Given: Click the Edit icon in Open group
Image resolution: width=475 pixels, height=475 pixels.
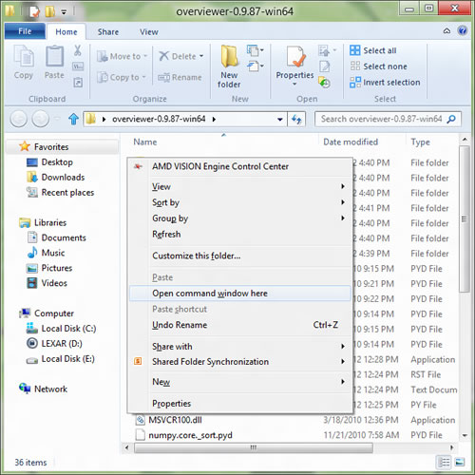Looking at the screenshot, I should (x=324, y=66).
